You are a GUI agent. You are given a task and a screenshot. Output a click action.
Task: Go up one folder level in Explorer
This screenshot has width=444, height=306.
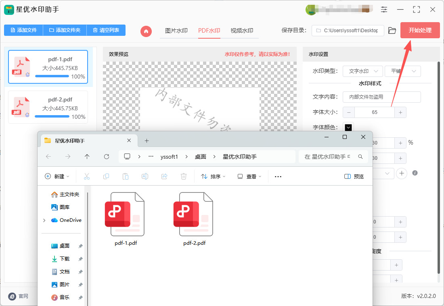[x=87, y=157]
